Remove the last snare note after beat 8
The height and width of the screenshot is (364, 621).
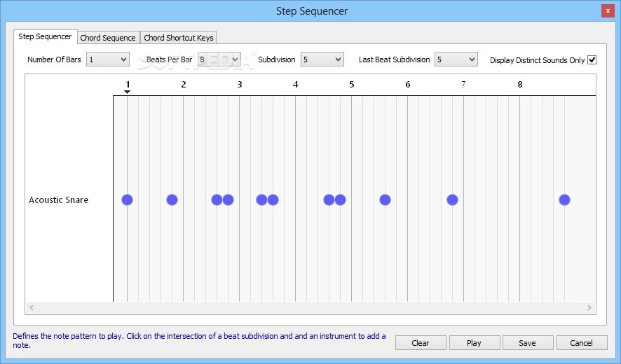click(564, 199)
